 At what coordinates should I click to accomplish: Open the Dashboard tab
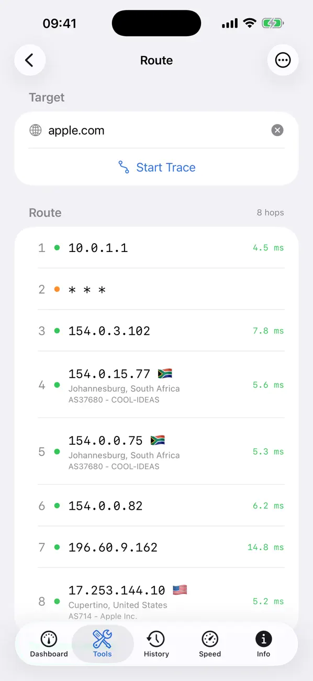49,644
